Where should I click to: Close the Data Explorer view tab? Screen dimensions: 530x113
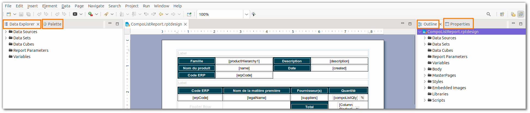tap(38, 24)
